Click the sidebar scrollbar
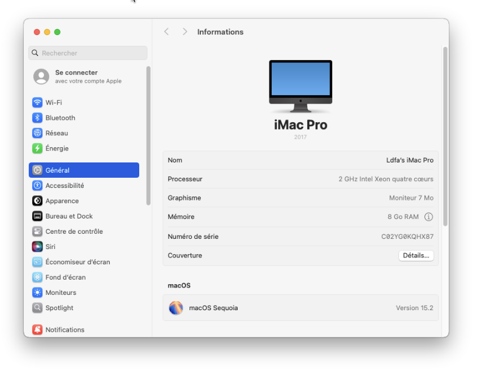This screenshot has height=373, width=481. pyautogui.click(x=148, y=136)
